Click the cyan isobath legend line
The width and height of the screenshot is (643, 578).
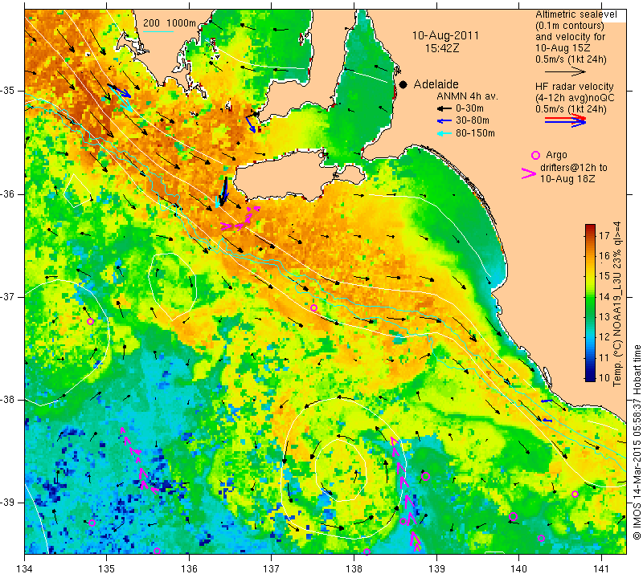click(158, 31)
